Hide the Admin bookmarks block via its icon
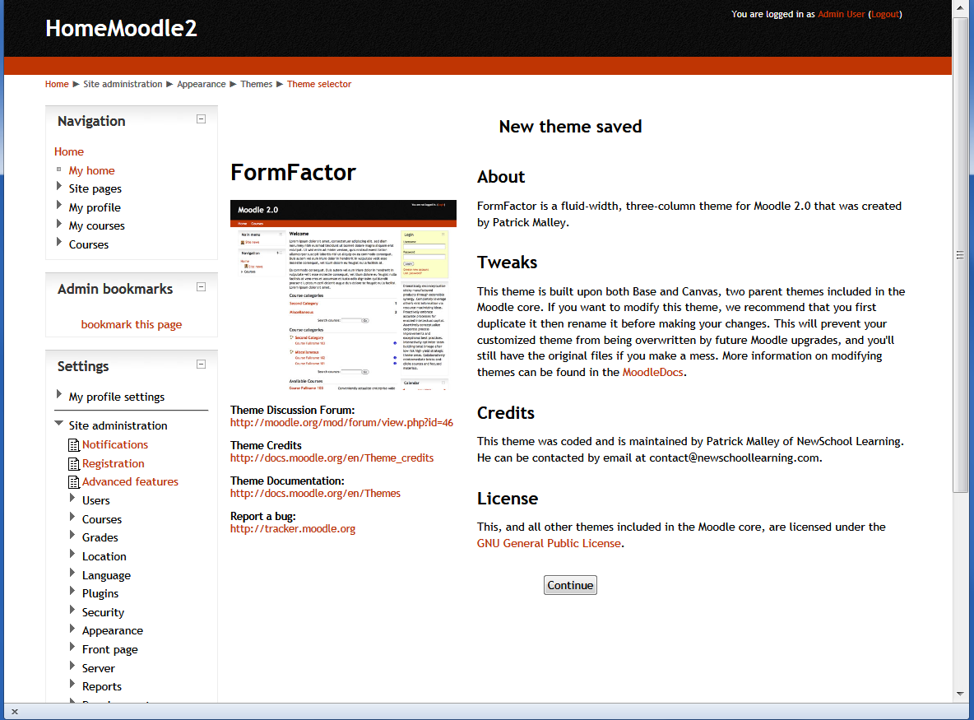 201,287
